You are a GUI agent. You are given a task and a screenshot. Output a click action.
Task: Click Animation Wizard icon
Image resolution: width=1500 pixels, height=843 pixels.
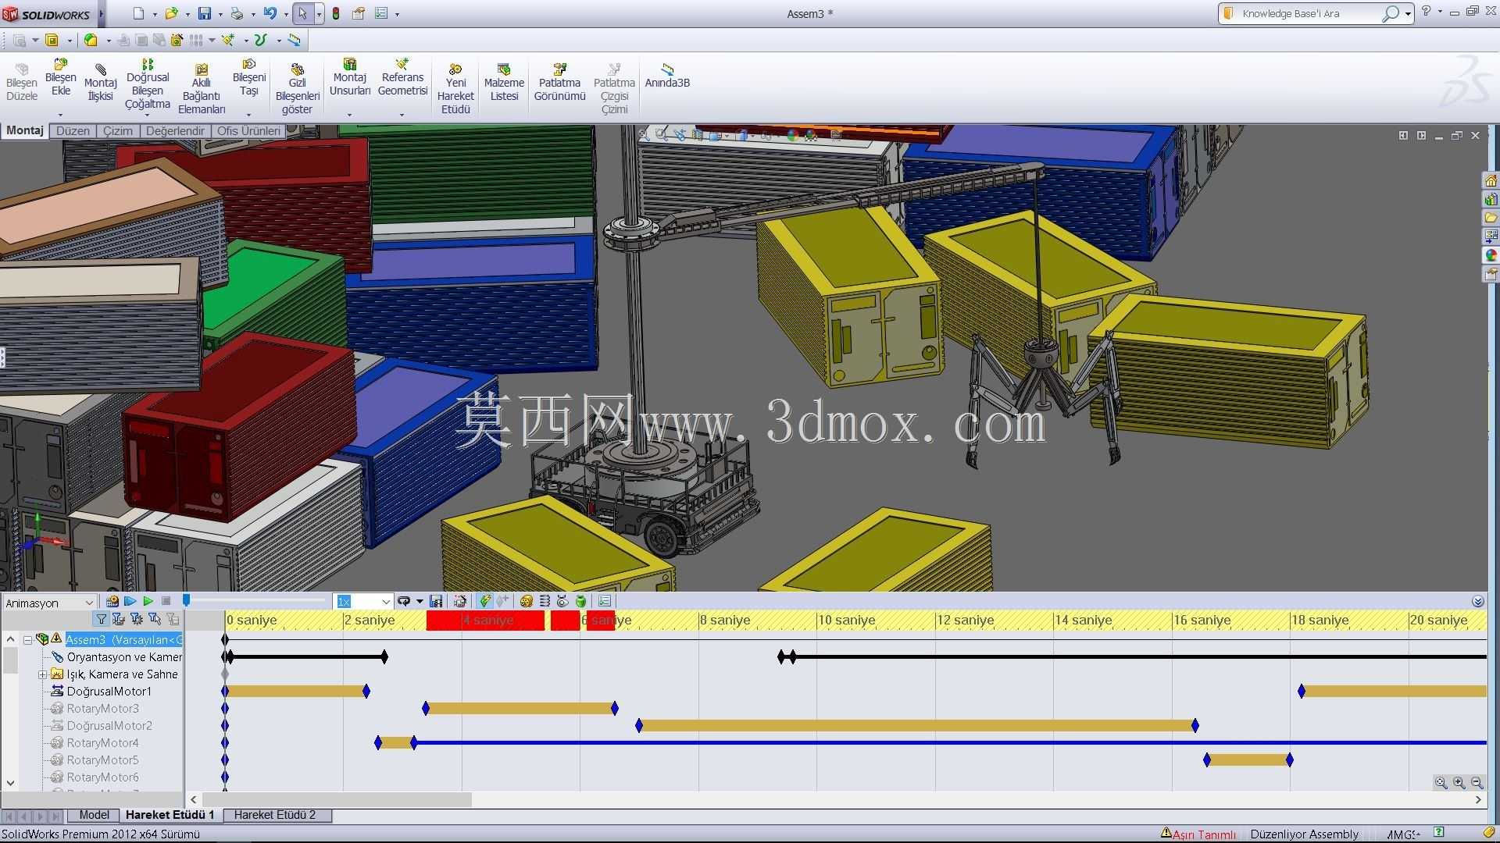pyautogui.click(x=460, y=601)
